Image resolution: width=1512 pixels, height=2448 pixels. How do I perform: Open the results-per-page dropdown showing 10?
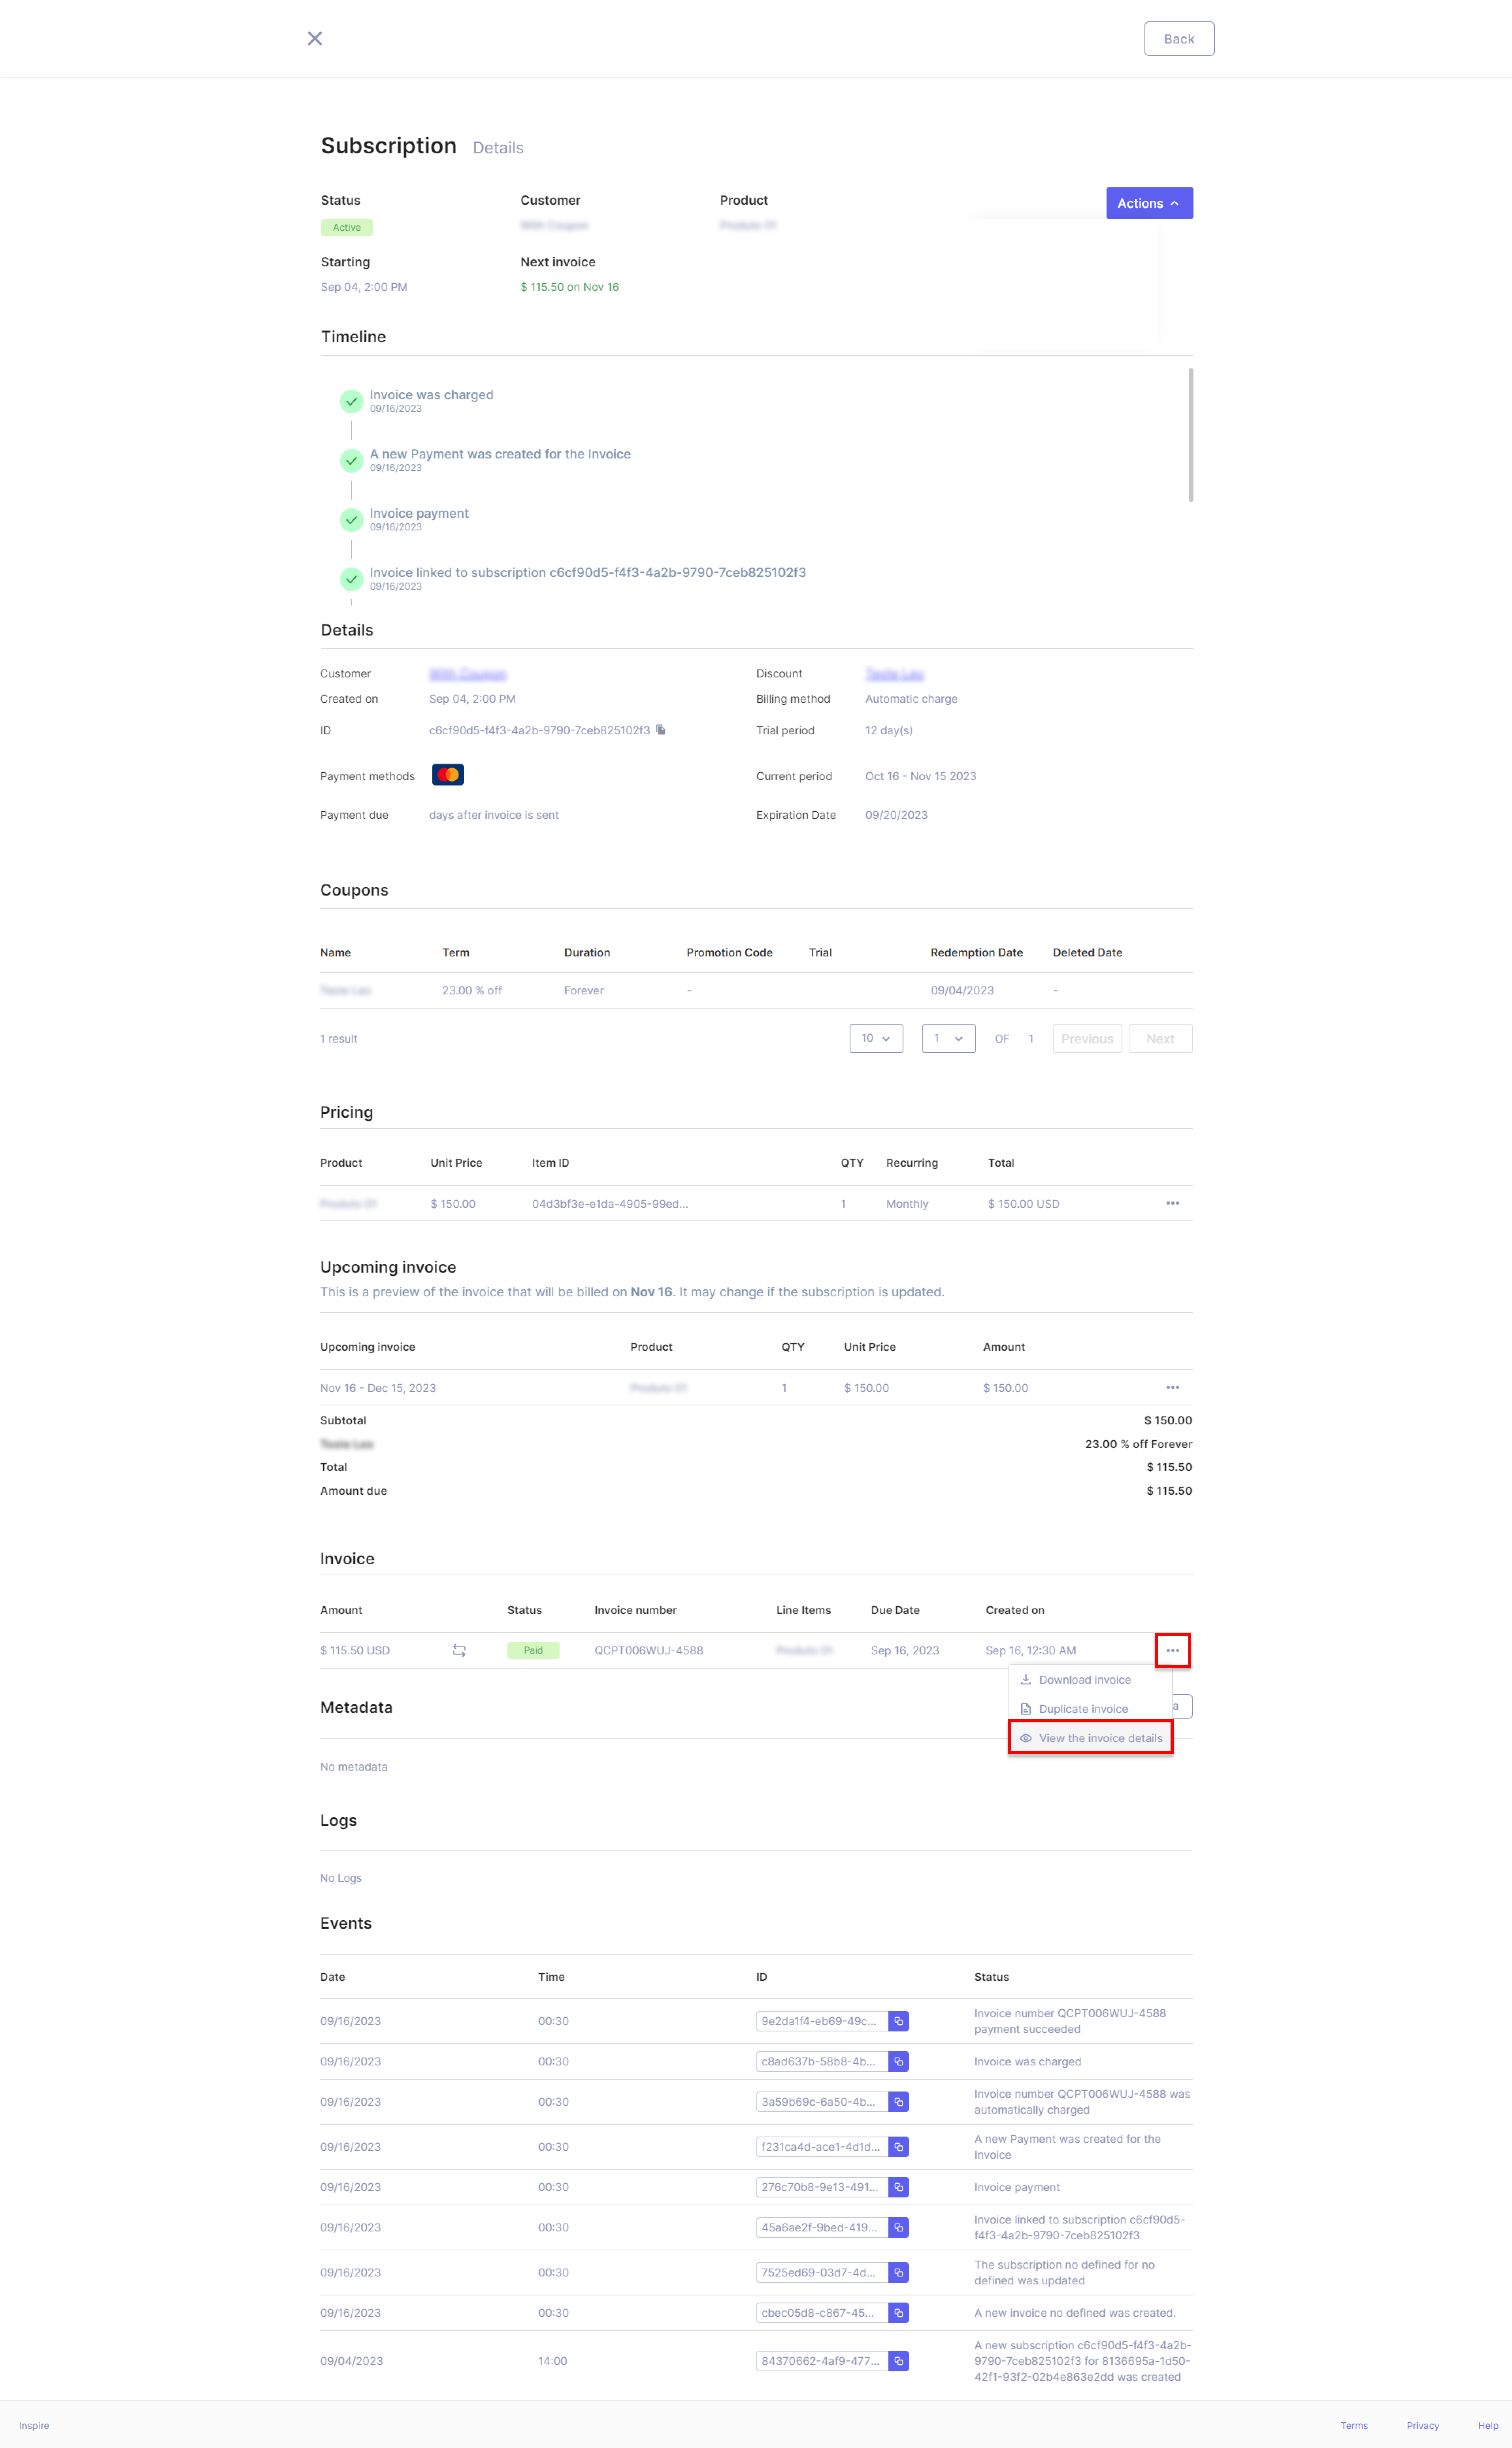coord(876,1038)
